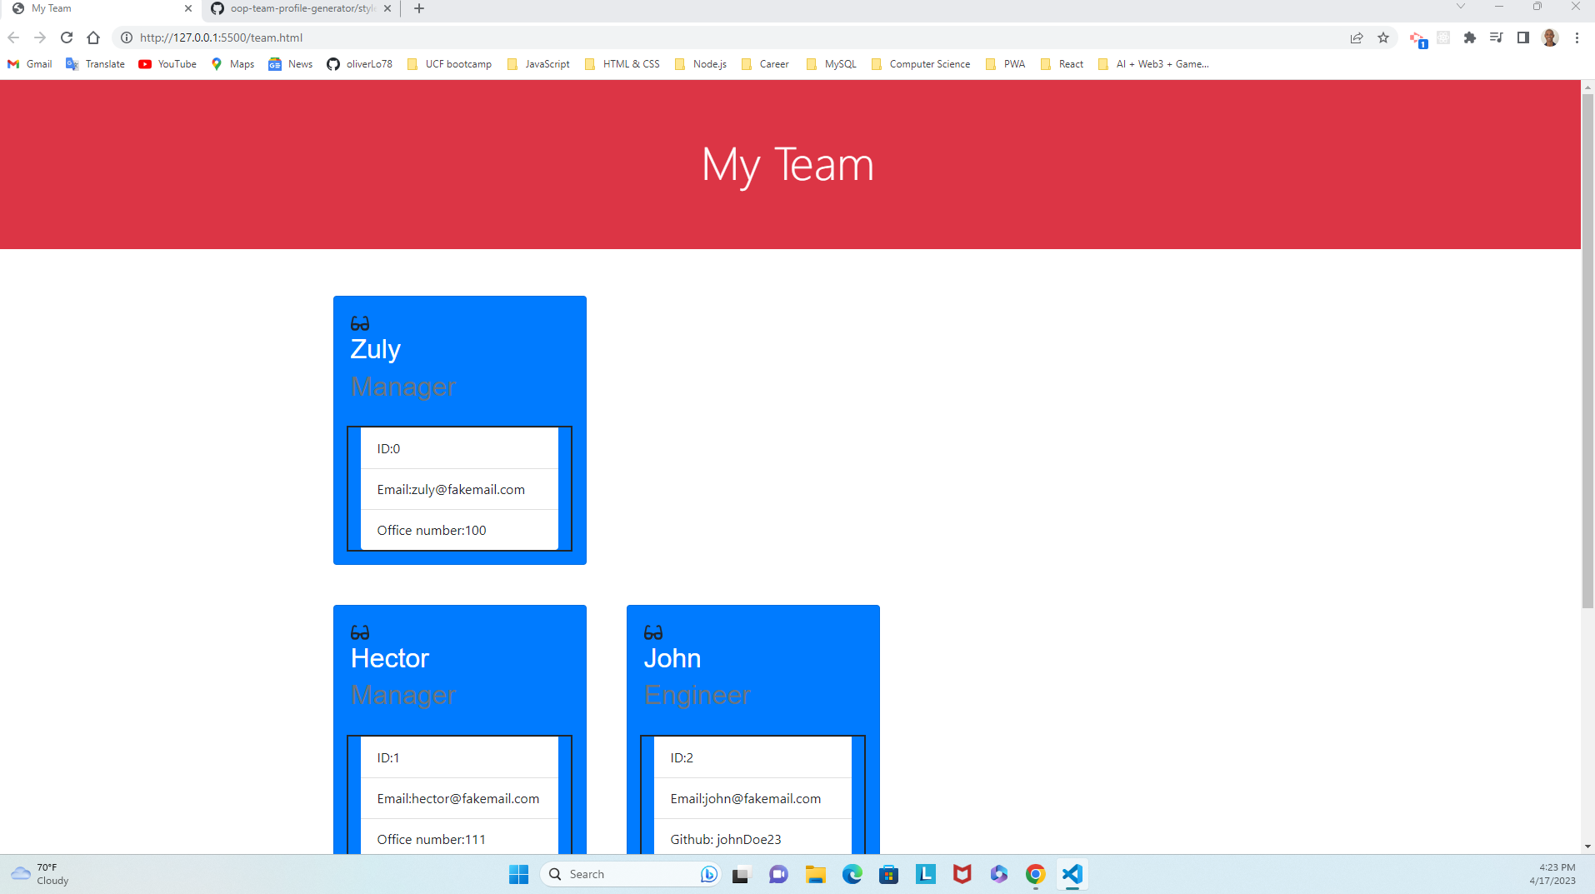Image resolution: width=1595 pixels, height=894 pixels.
Task: Open the browser profile avatar
Action: pyautogui.click(x=1550, y=37)
